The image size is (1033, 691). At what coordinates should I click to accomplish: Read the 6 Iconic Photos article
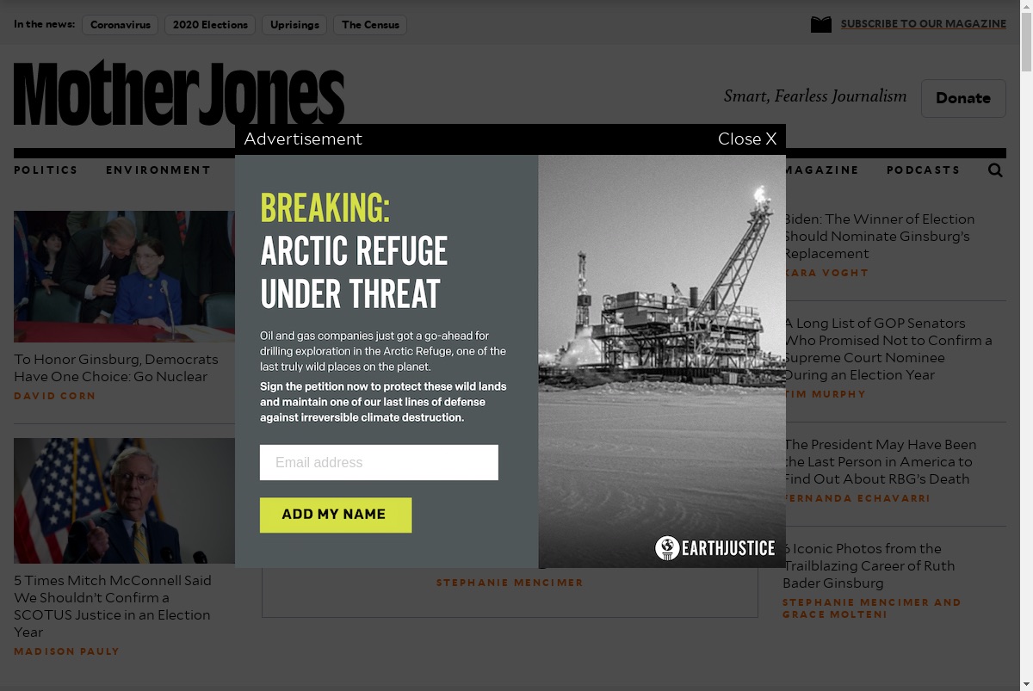click(869, 565)
